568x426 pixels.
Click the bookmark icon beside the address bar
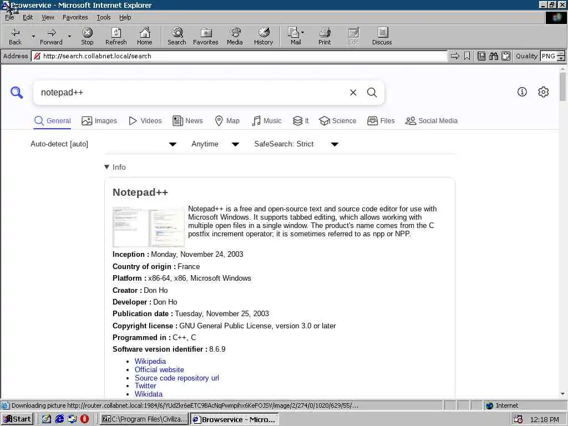(467, 56)
